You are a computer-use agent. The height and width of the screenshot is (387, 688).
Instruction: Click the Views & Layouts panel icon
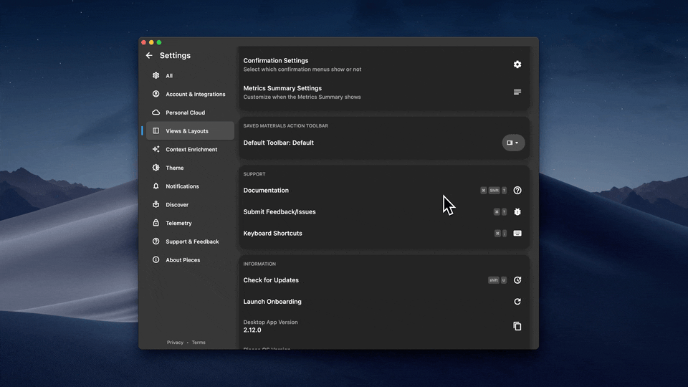156,130
